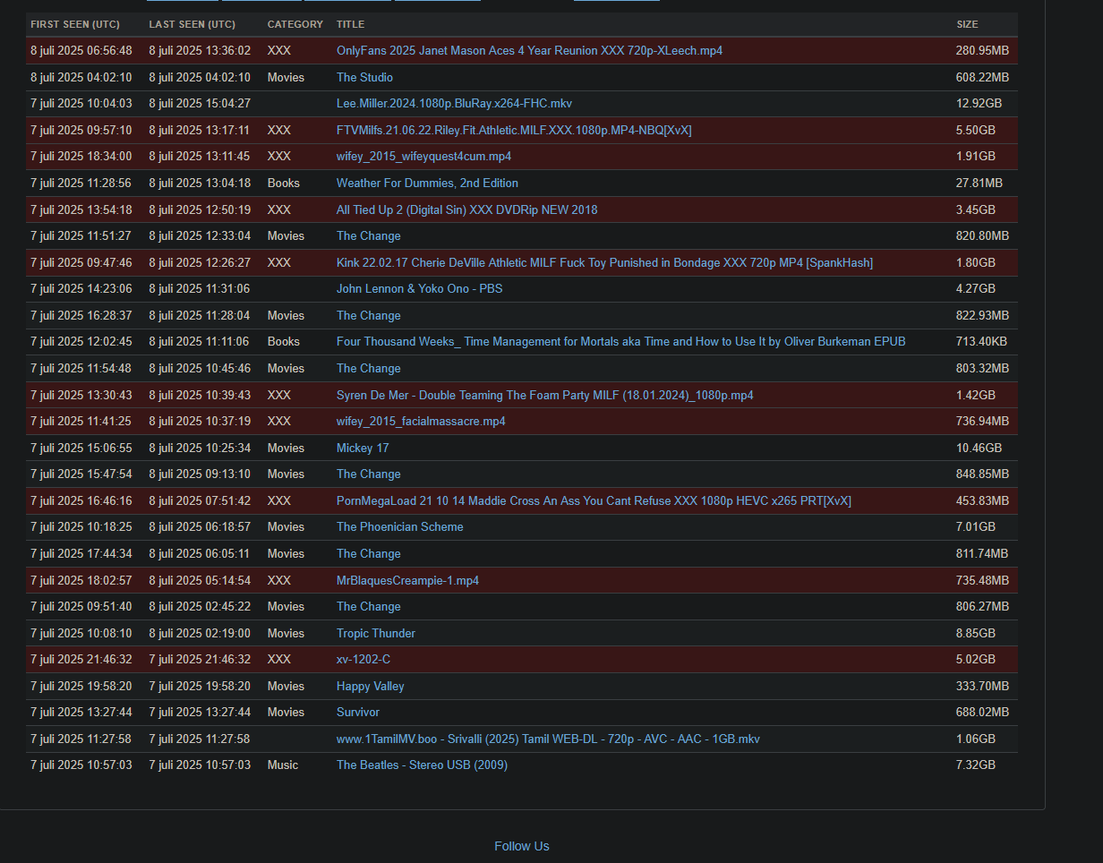The width and height of the screenshot is (1103, 863).
Task: Click the Follow Us link
Action: pyautogui.click(x=521, y=846)
